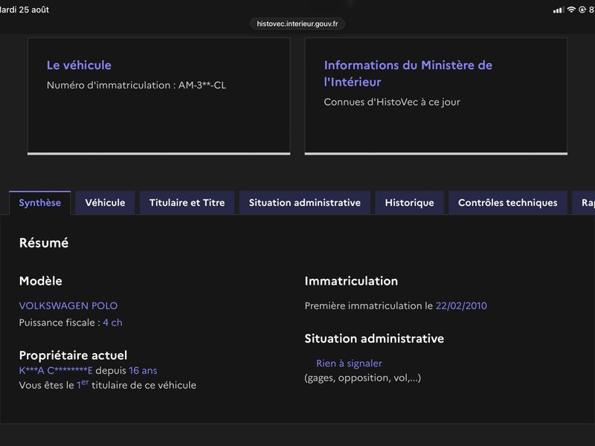Select the Situation administrative tab
Screen dimensions: 595x446
[305, 203]
